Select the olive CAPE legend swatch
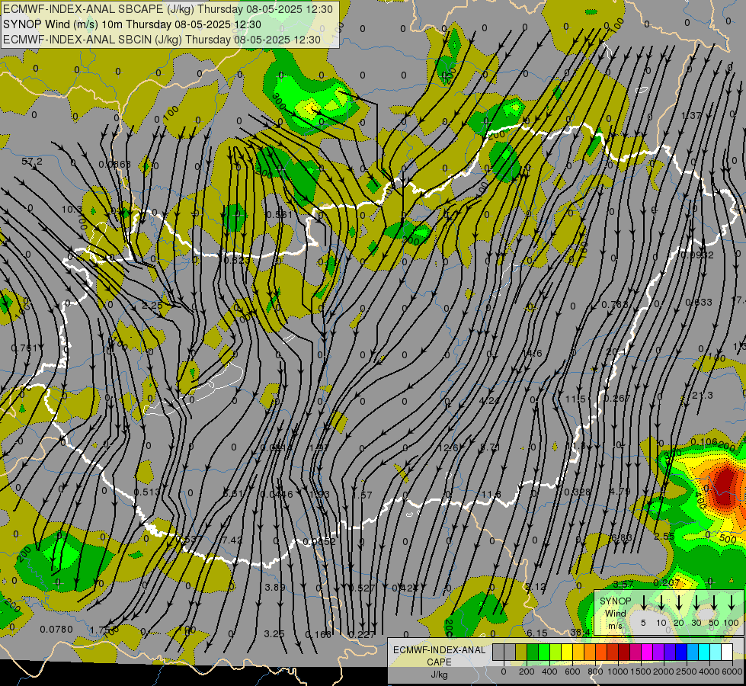The image size is (746, 686). point(521,652)
